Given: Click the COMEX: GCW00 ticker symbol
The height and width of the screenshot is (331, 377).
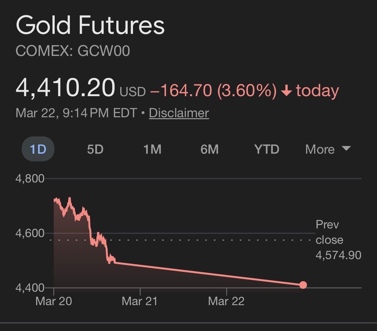Looking at the screenshot, I should pos(73,51).
